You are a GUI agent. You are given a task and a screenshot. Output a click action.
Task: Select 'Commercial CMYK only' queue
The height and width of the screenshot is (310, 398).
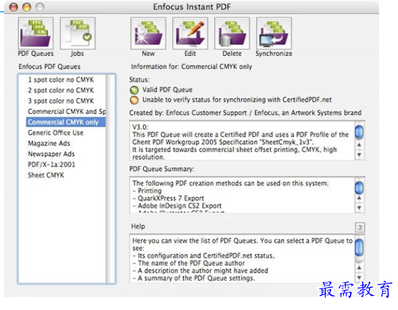(x=66, y=122)
